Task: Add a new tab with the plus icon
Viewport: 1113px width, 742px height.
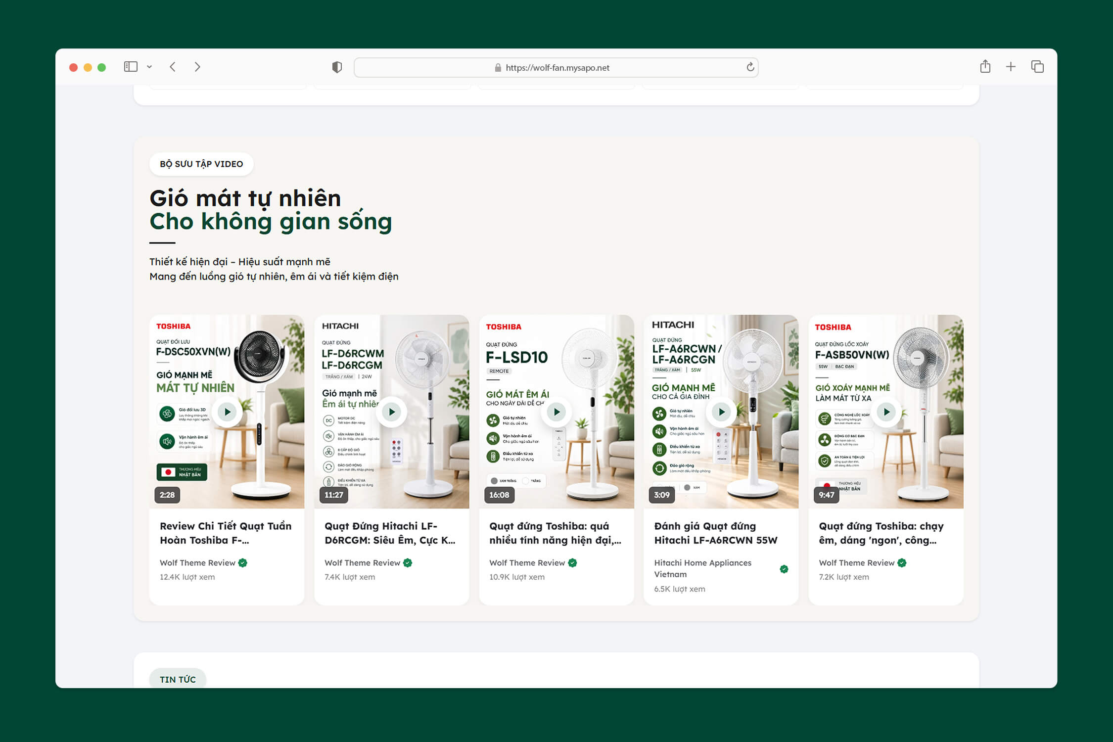Action: [1011, 67]
